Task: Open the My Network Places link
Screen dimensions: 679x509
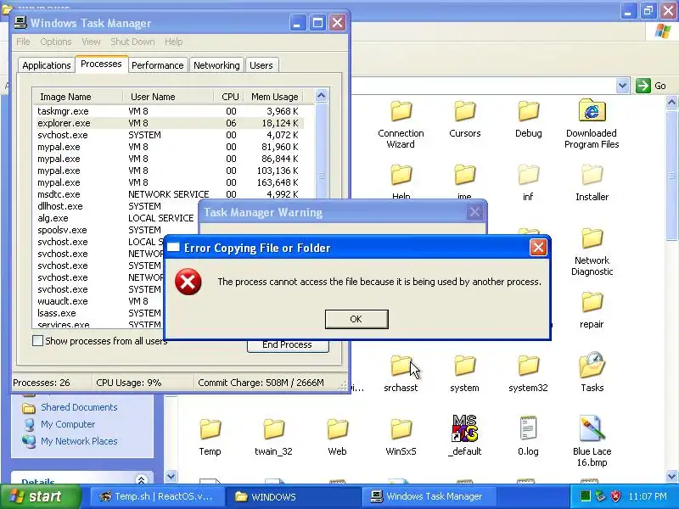Action: tap(79, 441)
